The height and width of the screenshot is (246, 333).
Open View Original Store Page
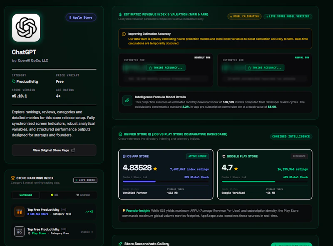[x=54, y=150]
